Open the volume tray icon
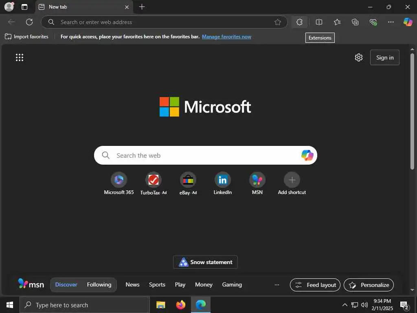Screen dimensions: 417x313 pos(364,305)
